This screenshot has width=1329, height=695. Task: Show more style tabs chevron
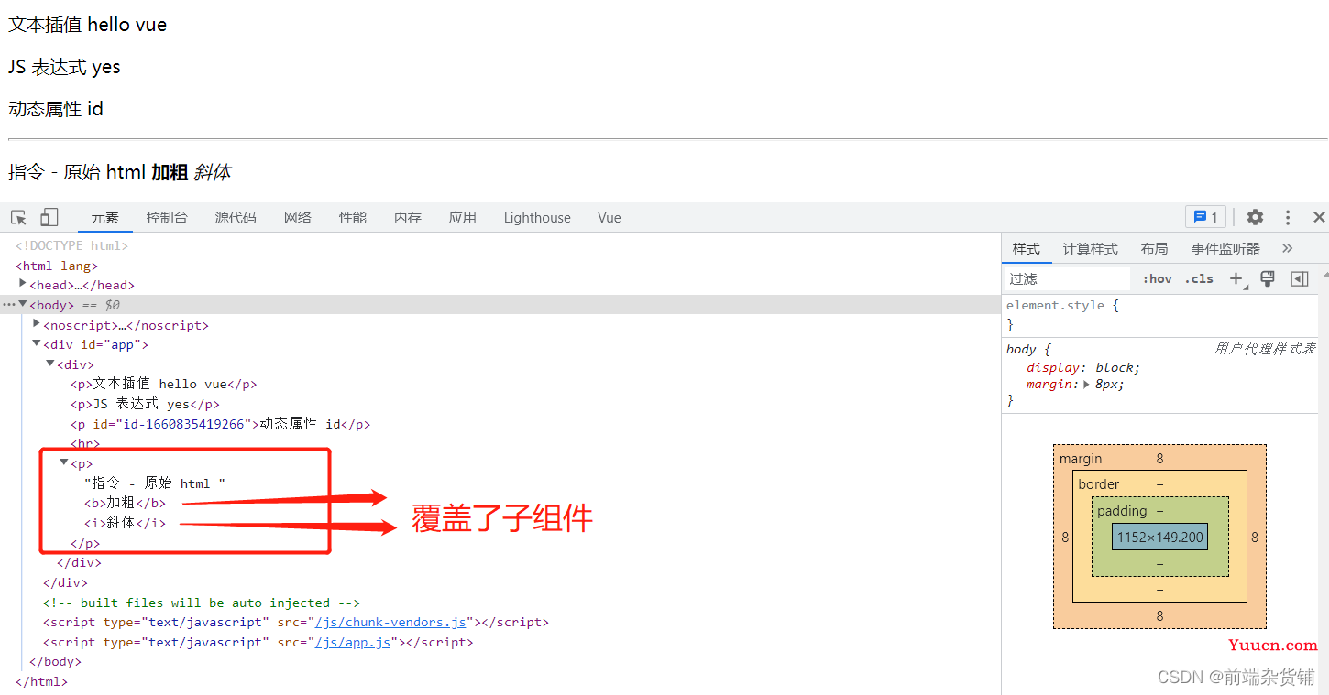pyautogui.click(x=1287, y=248)
